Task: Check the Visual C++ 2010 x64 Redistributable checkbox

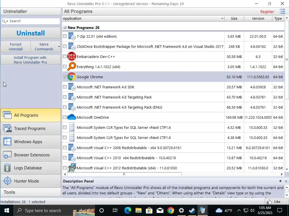Action: click(x=65, y=157)
